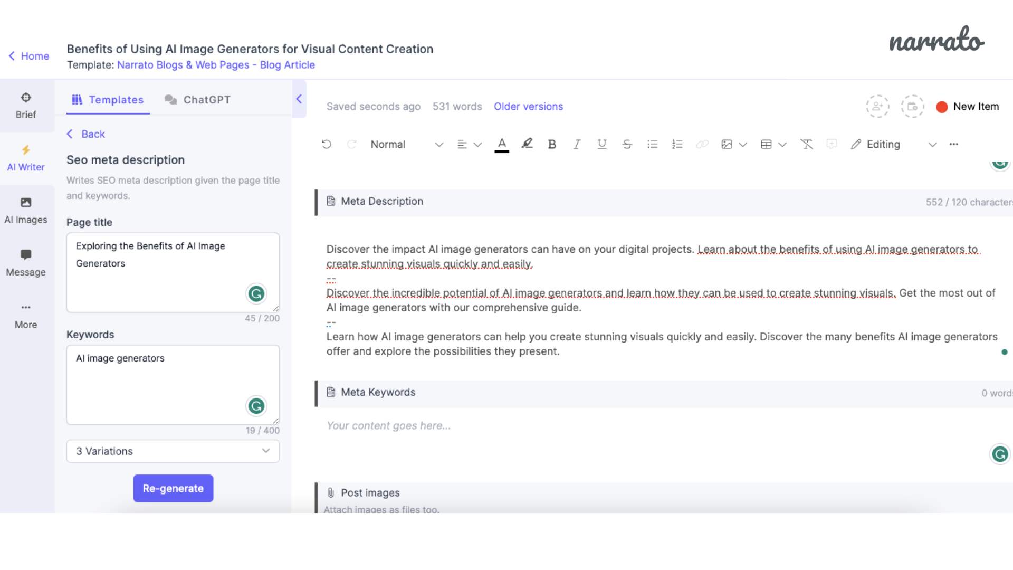Click into the Keywords text field
This screenshot has height=570, width=1013.
click(x=173, y=385)
